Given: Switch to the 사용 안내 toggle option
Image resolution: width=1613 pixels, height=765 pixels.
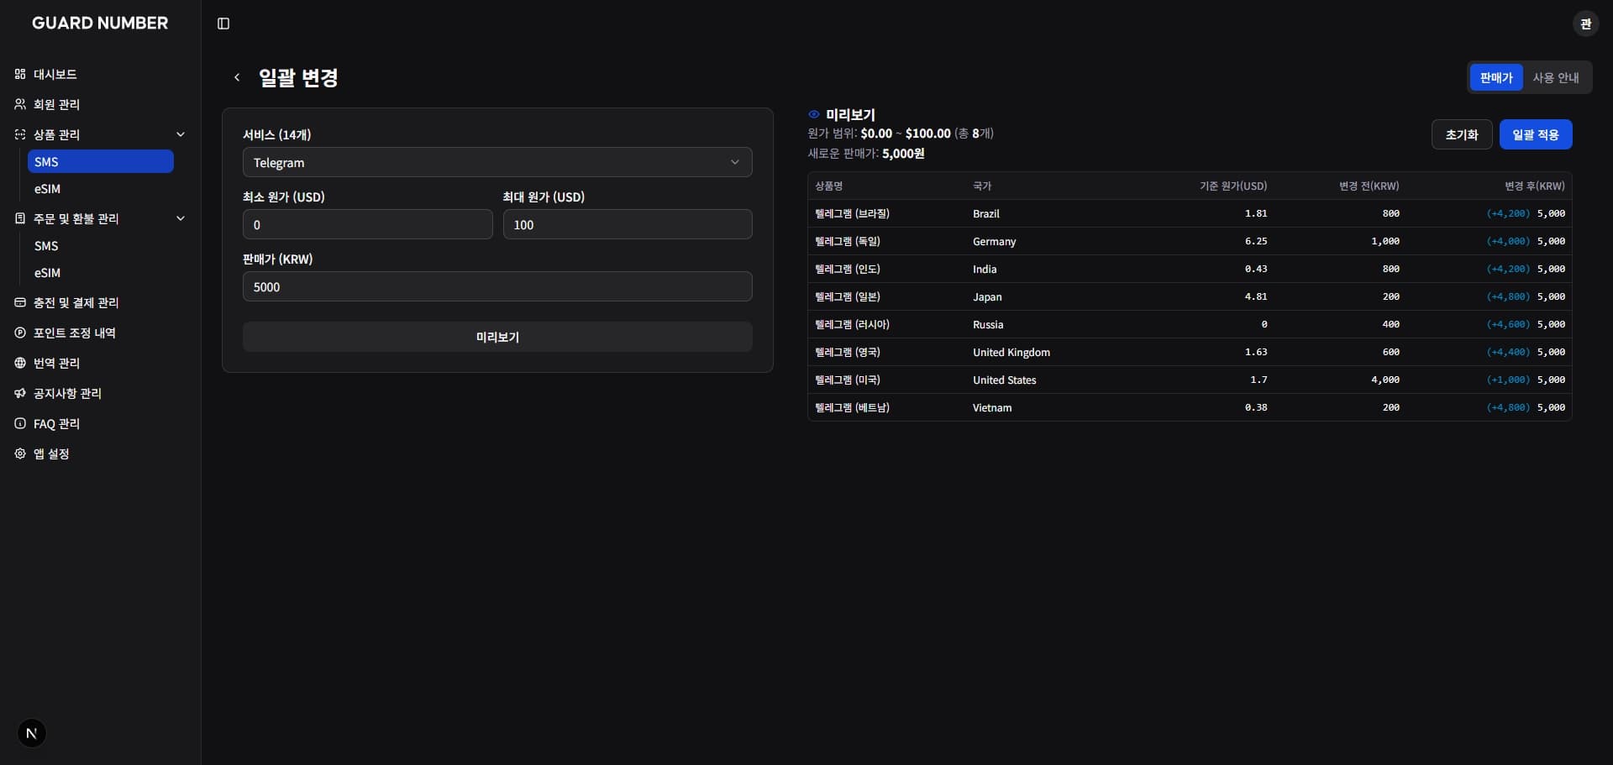Looking at the screenshot, I should tap(1555, 77).
